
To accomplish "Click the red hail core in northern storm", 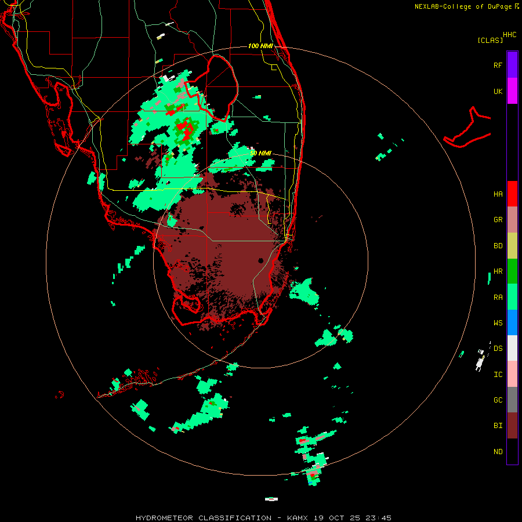I will (x=185, y=130).
